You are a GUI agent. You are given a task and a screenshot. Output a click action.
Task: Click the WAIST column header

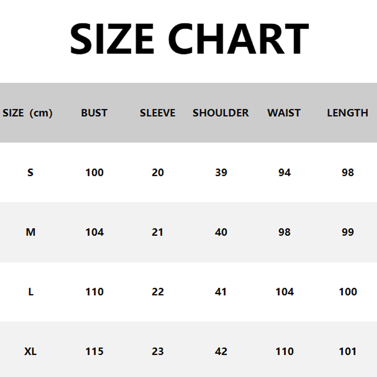click(284, 113)
